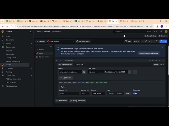Screen dimensions: 169x126
Task: Dismiss the Explore moved info banner
Action: 163,48
